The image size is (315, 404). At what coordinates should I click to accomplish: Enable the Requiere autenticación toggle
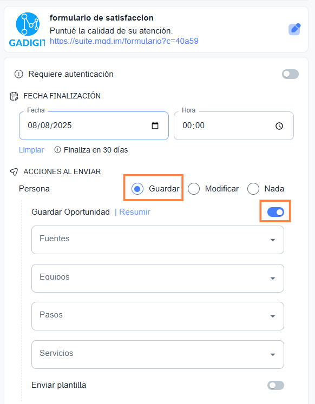pos(290,74)
